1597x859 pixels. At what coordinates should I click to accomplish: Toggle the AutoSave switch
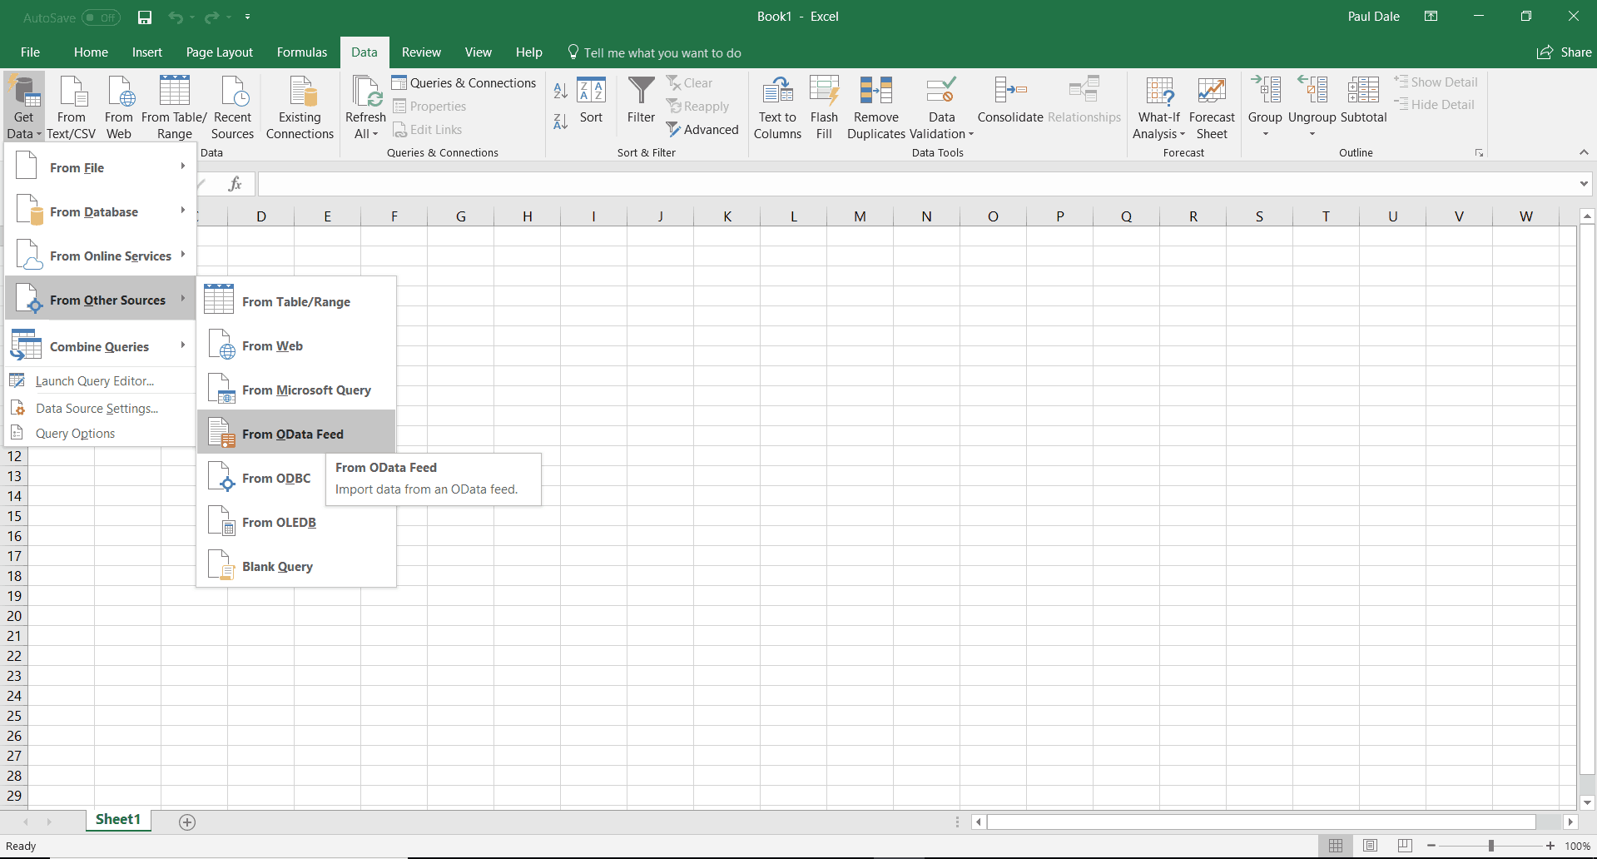coord(101,17)
